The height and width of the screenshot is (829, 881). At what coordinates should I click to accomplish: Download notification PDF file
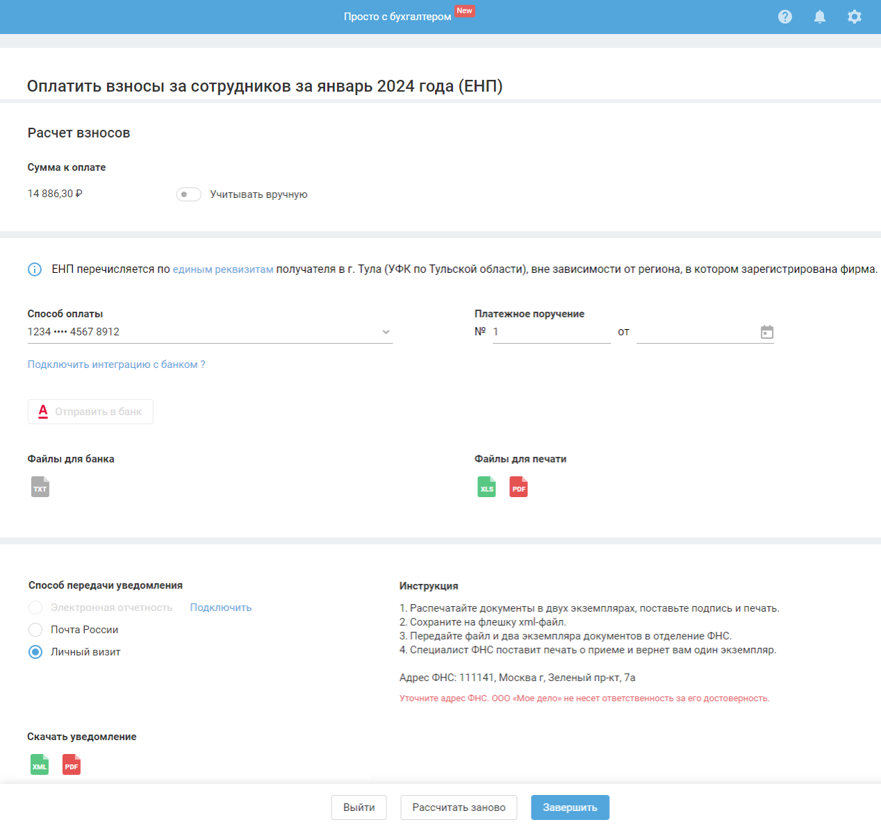click(x=72, y=764)
